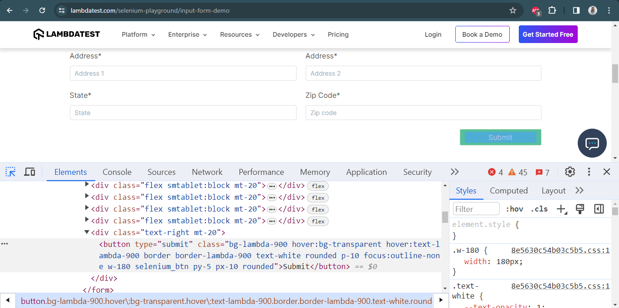Show more DevTools tabs chevron
The width and height of the screenshot is (619, 308).
[454, 172]
